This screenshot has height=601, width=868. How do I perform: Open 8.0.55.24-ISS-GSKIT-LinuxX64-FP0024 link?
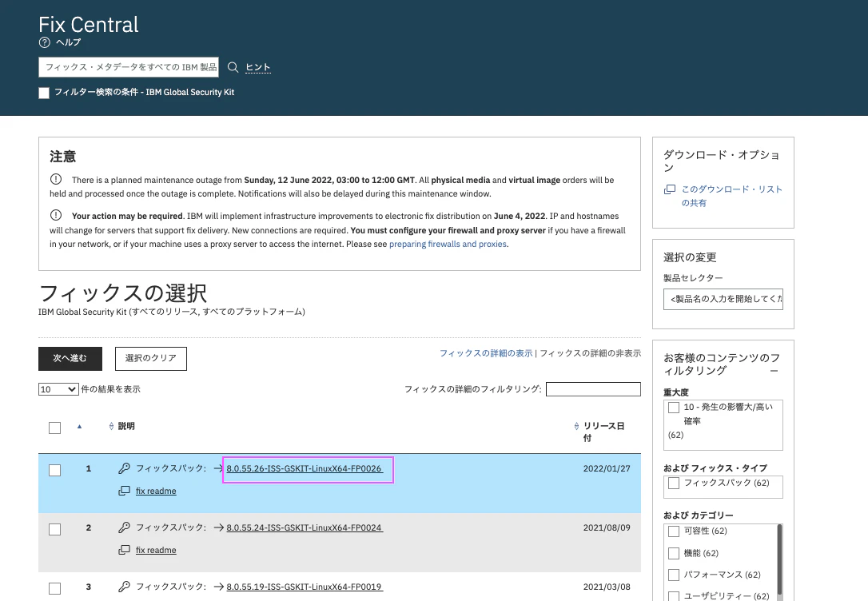[304, 528]
